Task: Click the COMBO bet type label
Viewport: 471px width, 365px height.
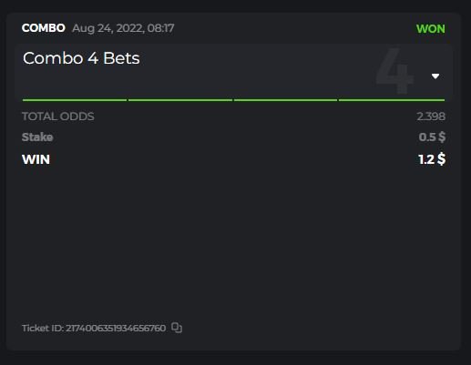Action: [x=44, y=28]
